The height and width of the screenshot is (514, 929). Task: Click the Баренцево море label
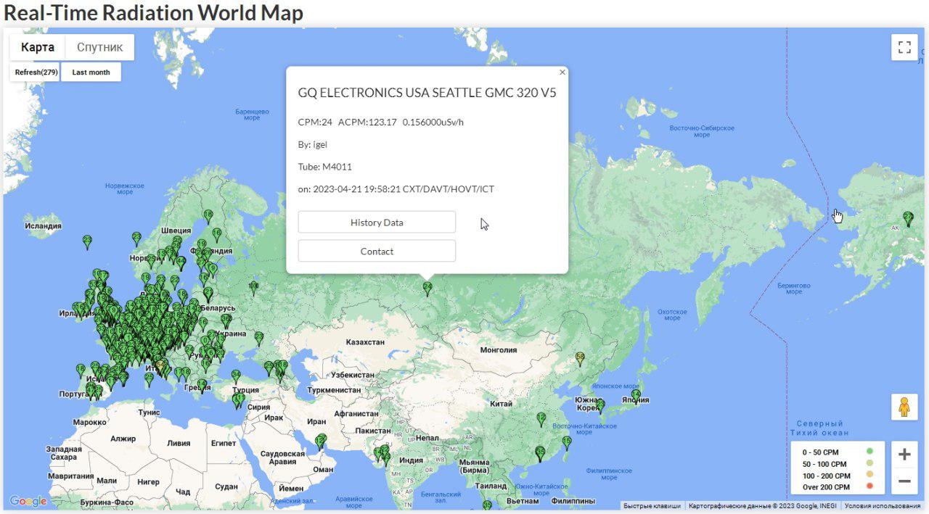pyautogui.click(x=252, y=115)
